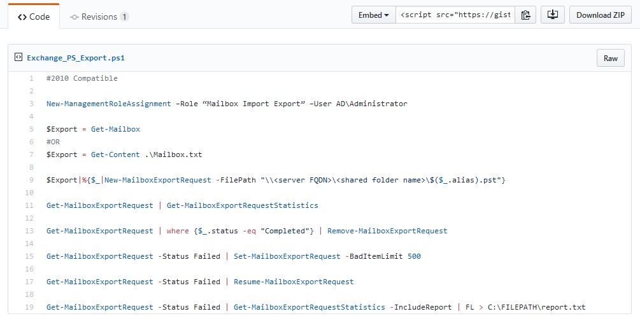
Task: Download the gist as ZIP
Action: coord(601,15)
